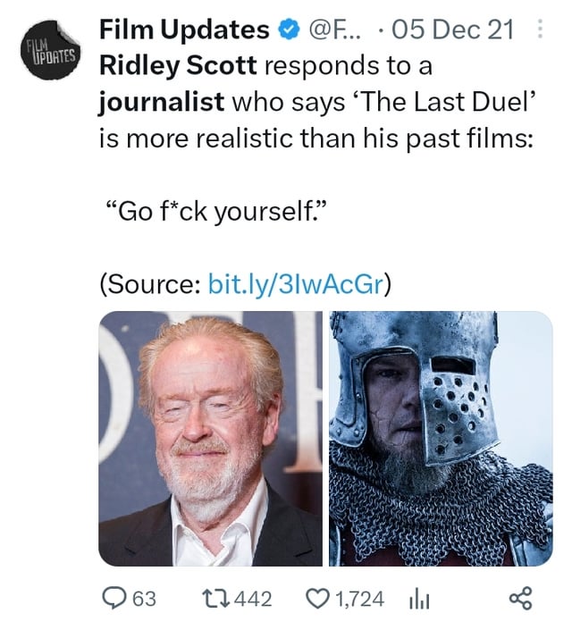Open the Film Updates profile avatar
The width and height of the screenshot is (572, 630).
[50, 50]
